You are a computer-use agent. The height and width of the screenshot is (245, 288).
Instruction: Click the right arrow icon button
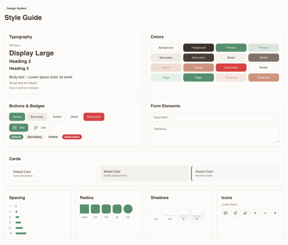275,213
